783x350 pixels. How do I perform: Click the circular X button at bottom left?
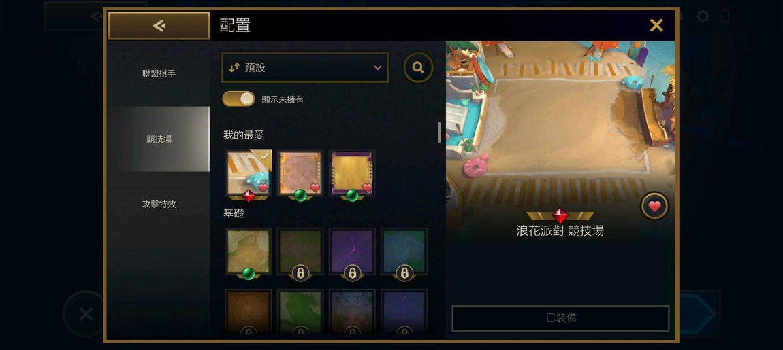coord(85,314)
